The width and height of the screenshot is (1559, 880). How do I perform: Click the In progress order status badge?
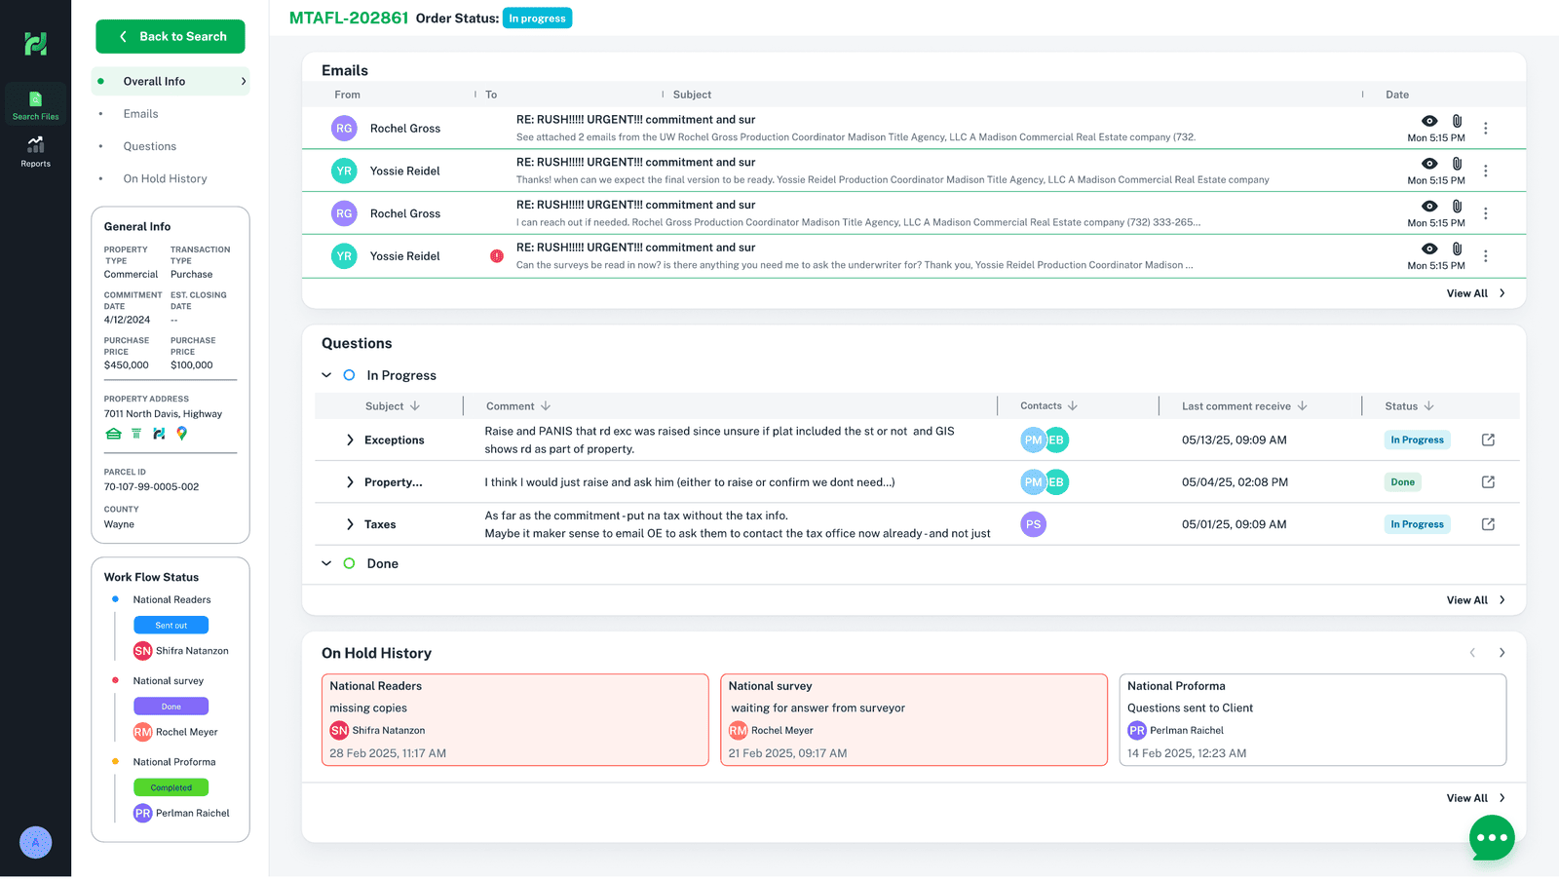537,19
